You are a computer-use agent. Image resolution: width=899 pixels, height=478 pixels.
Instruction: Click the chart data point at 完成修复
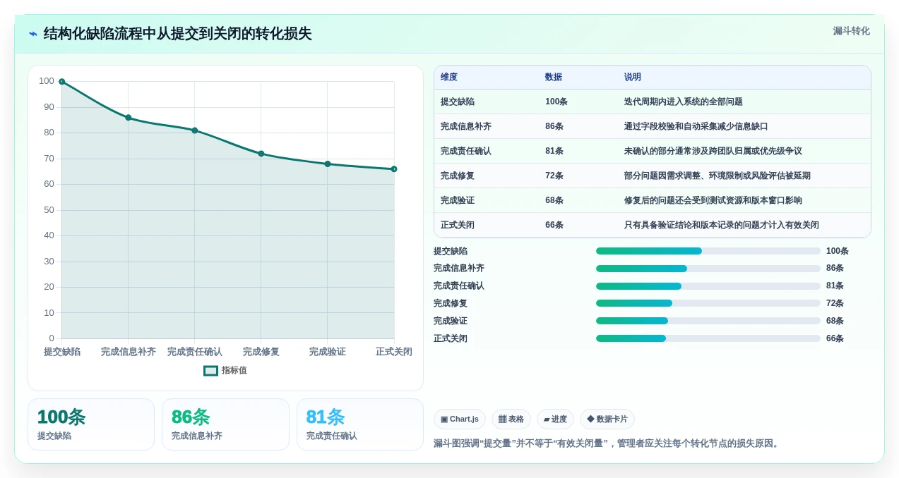point(261,154)
